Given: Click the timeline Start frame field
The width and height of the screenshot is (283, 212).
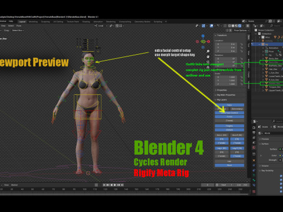Looking at the screenshot, I should tap(227, 185).
